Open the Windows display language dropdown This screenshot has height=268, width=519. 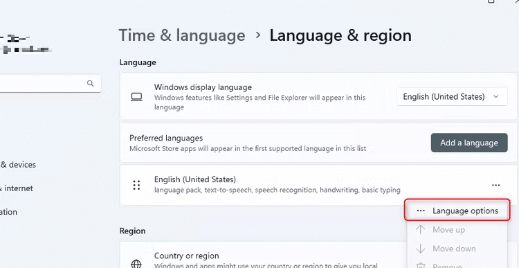(x=453, y=97)
